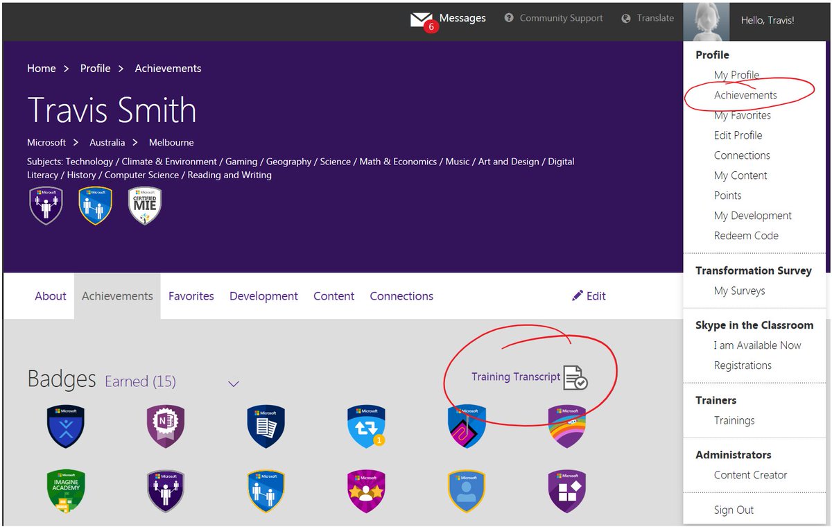The width and height of the screenshot is (832, 527).
Task: Select the purple OneNote badge
Action: tap(166, 426)
